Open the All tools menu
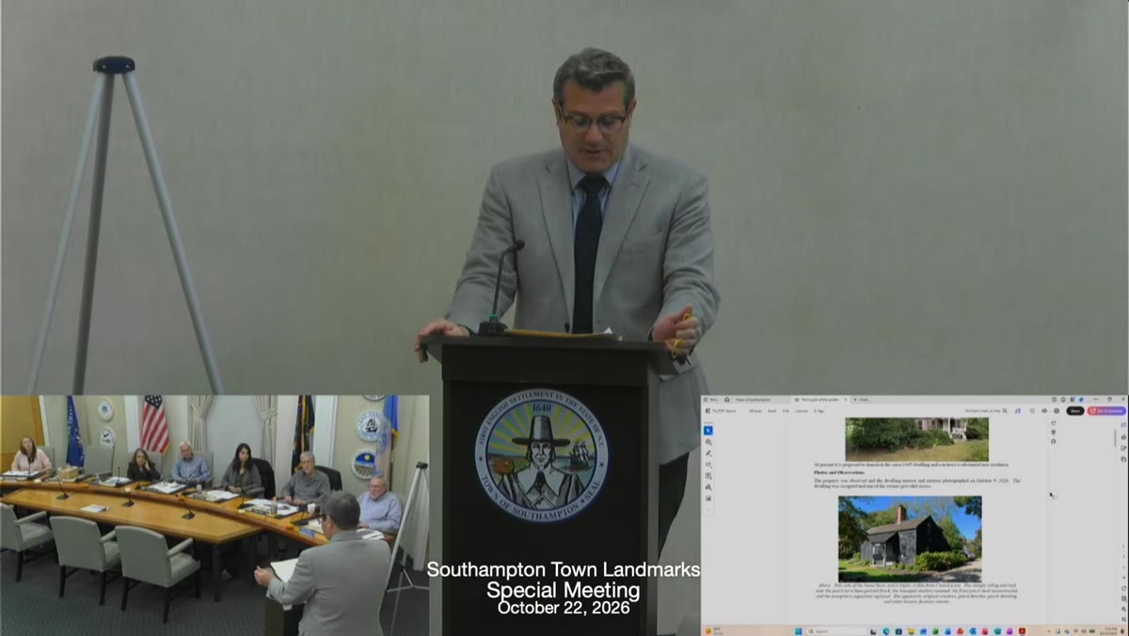1129x636 pixels. pos(755,410)
